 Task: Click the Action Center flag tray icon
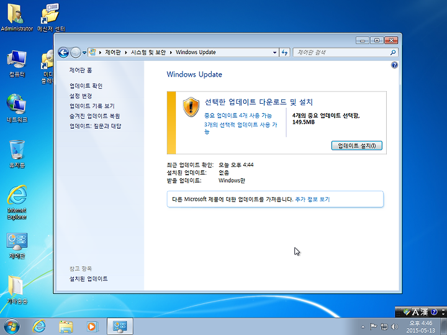373,326
